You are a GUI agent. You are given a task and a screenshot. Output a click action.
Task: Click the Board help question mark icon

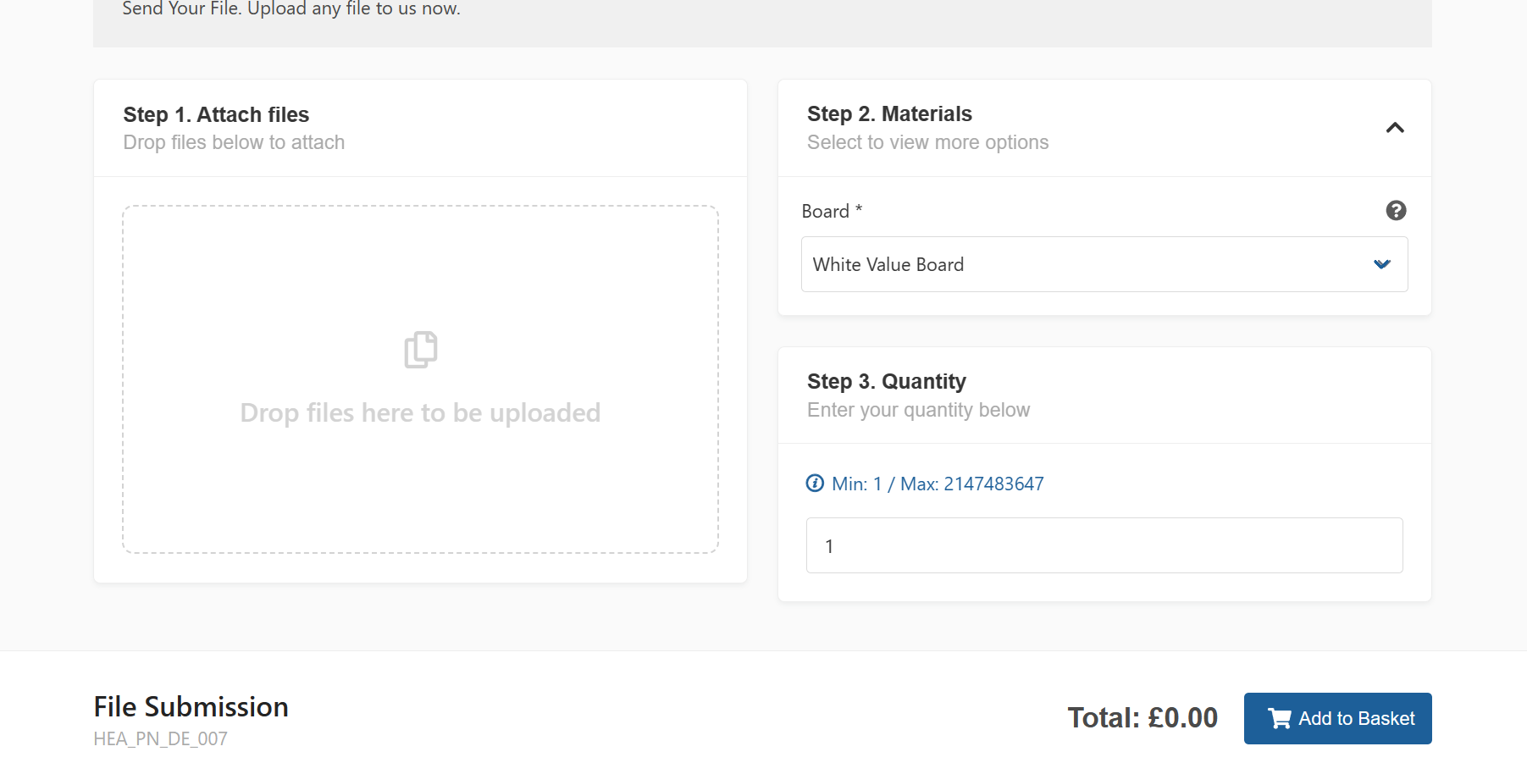(x=1396, y=211)
